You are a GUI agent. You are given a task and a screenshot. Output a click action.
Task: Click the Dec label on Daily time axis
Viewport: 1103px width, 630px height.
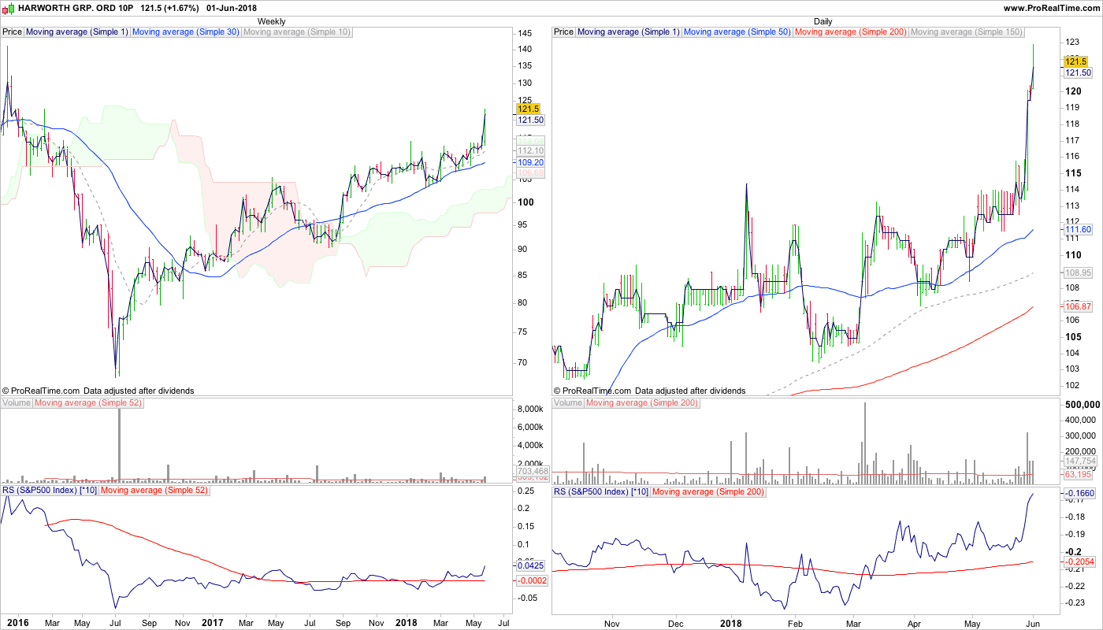point(676,623)
